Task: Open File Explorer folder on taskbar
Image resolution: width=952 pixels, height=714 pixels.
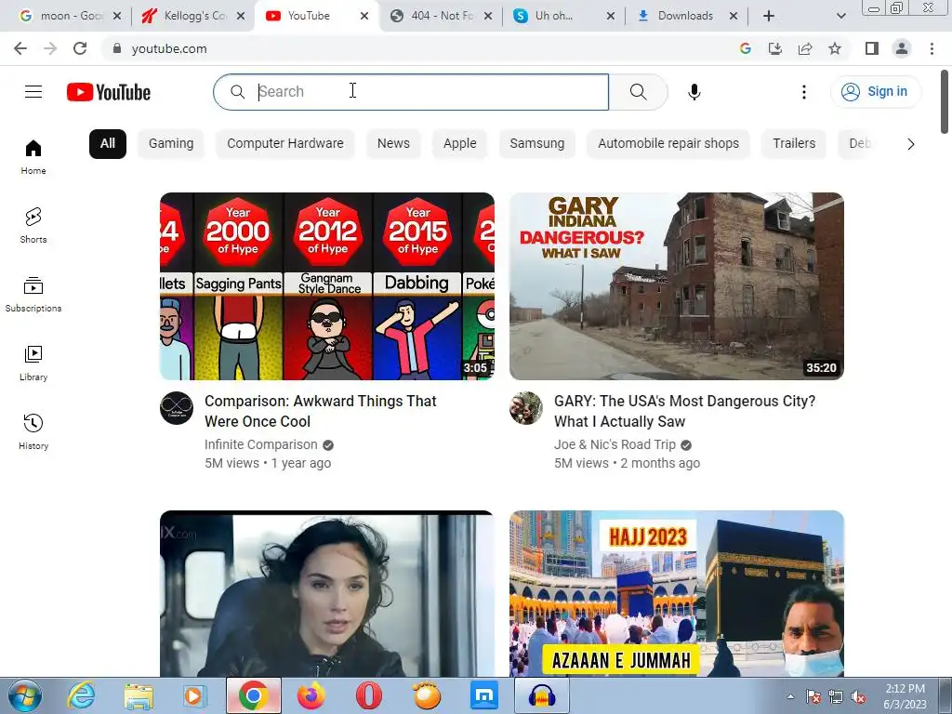Action: [139, 696]
